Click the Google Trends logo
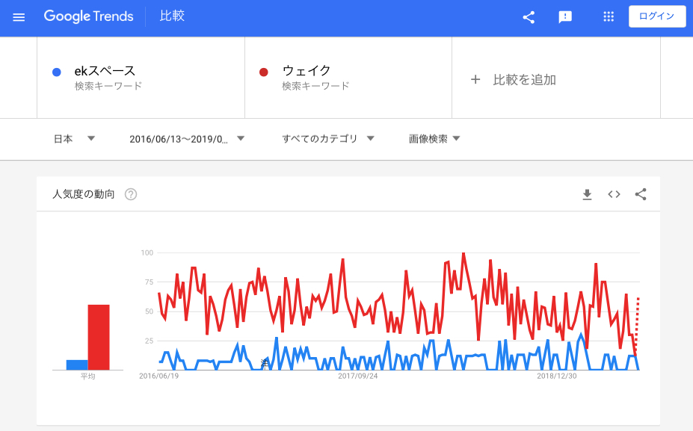693x431 pixels. (88, 16)
